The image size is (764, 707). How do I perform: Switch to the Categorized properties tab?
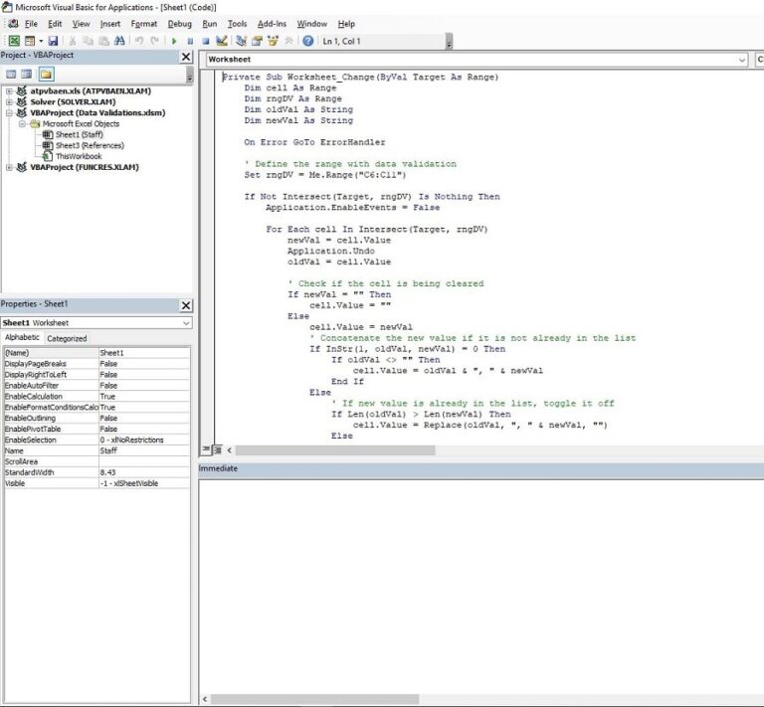(x=68, y=338)
